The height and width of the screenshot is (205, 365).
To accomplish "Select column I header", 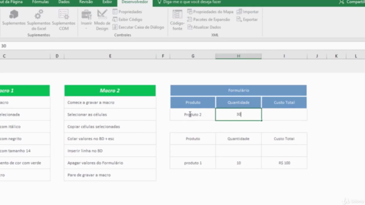I will point(284,56).
